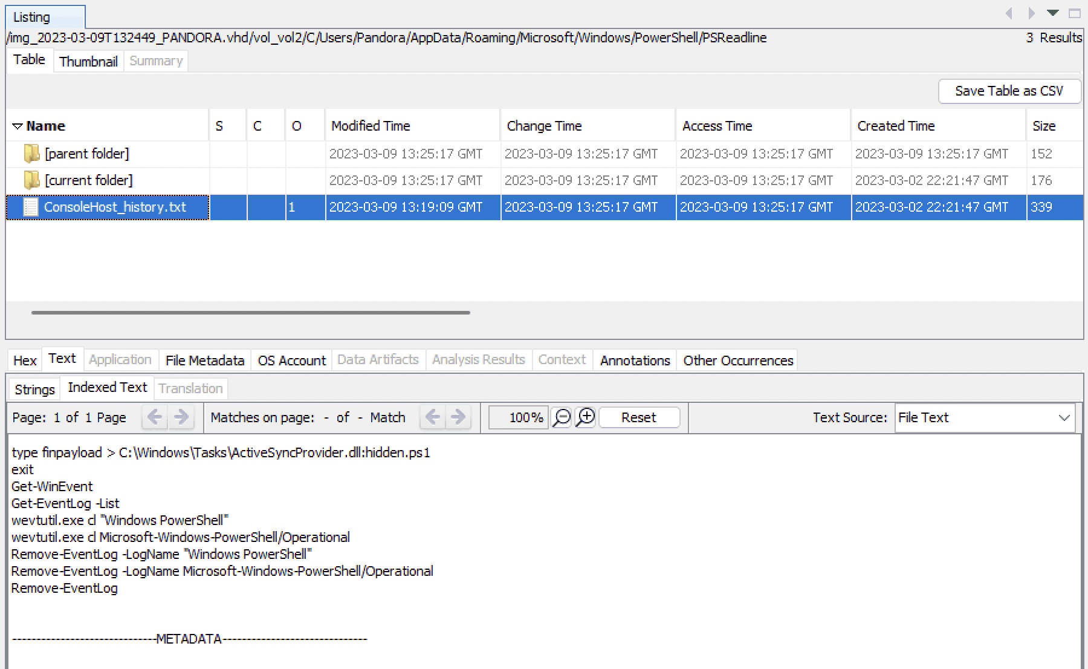
Task: Click the Get-EventLog -List text line
Action: pyautogui.click(x=65, y=503)
